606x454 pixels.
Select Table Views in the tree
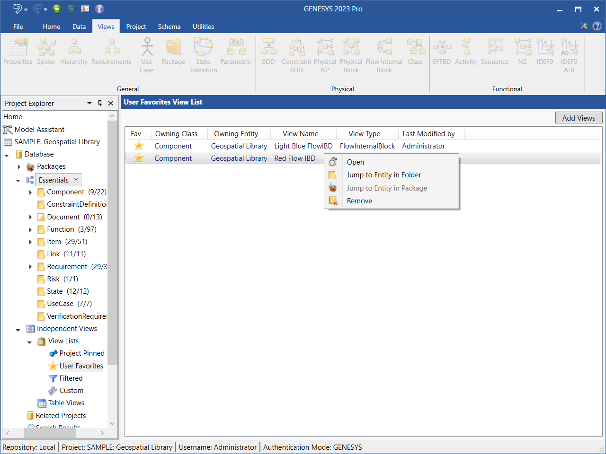click(66, 403)
